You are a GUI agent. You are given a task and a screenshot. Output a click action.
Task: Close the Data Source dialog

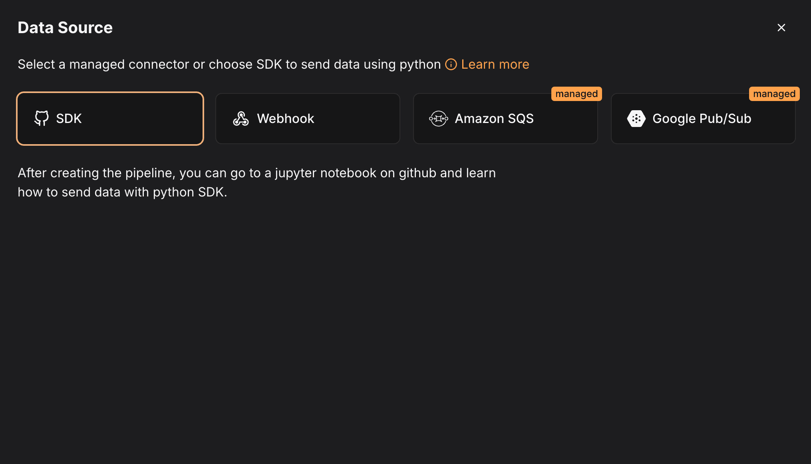781,28
